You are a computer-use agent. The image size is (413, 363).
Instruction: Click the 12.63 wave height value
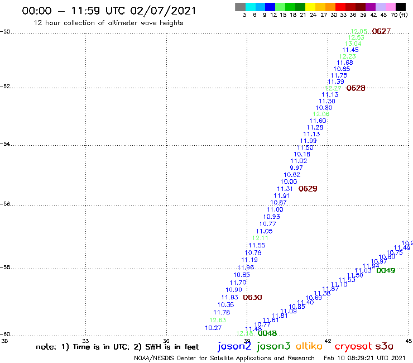pos(218,320)
